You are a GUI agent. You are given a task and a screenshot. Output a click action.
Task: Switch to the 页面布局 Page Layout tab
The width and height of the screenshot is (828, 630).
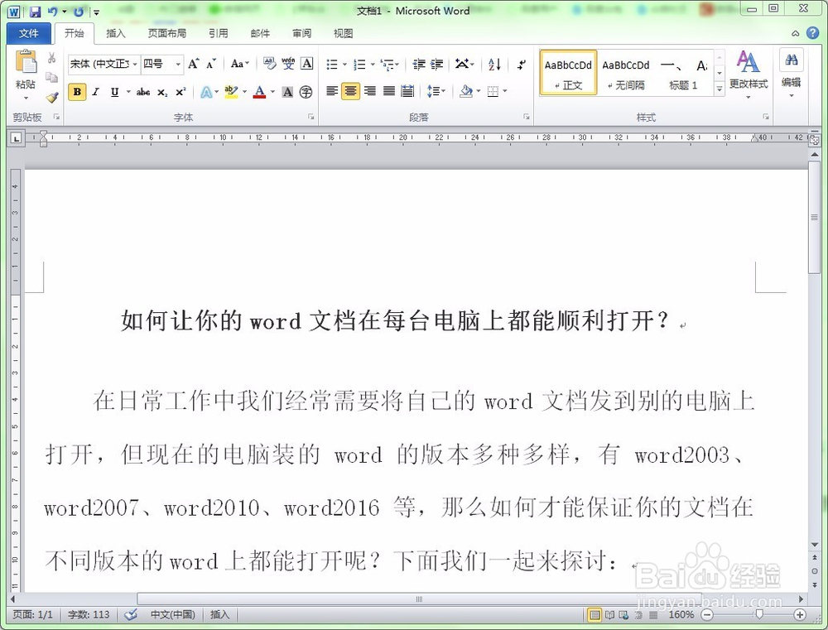167,33
